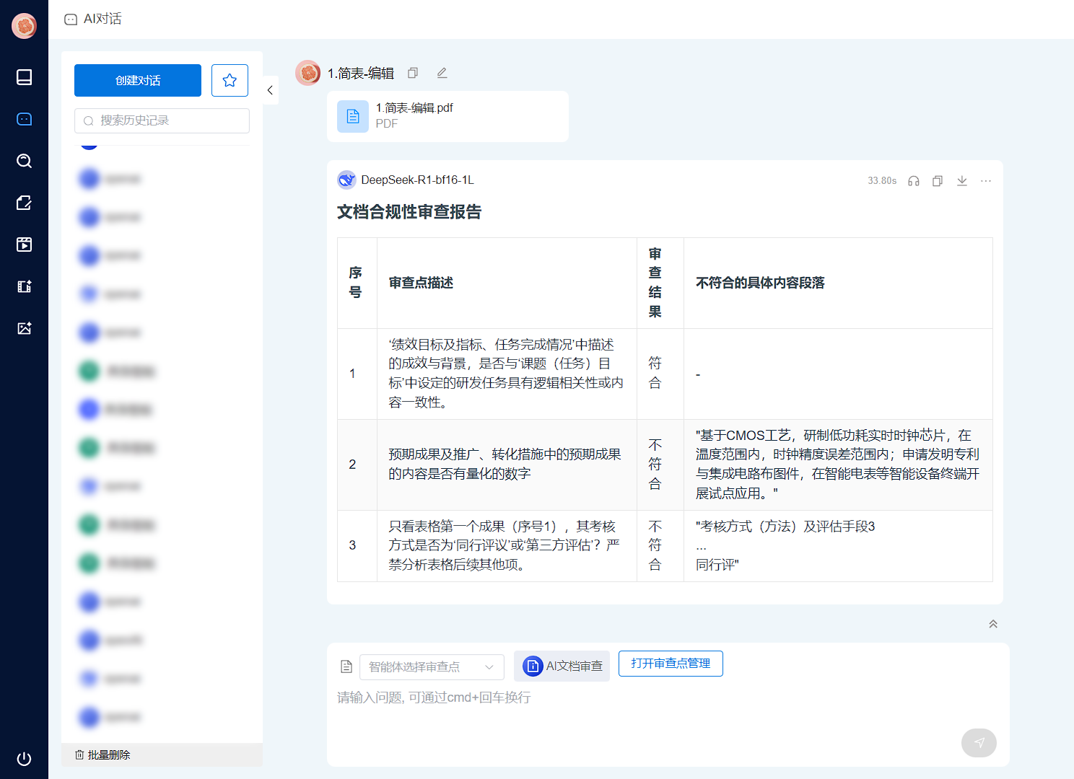Screen dimensions: 1074x779
Task: Click the power/logout icon at sidebar bottom
Action: pos(24,759)
